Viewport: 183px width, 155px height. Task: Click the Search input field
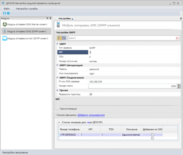pos(121,38)
